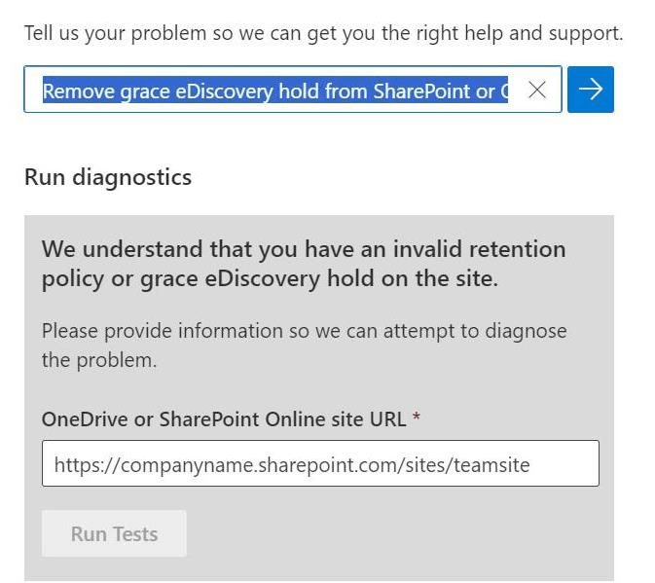
Task: Click into the problem description search field
Action: [x=293, y=90]
